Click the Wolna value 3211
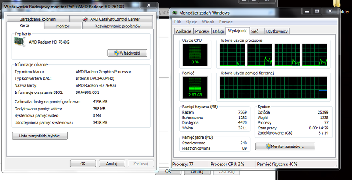 [243, 128]
